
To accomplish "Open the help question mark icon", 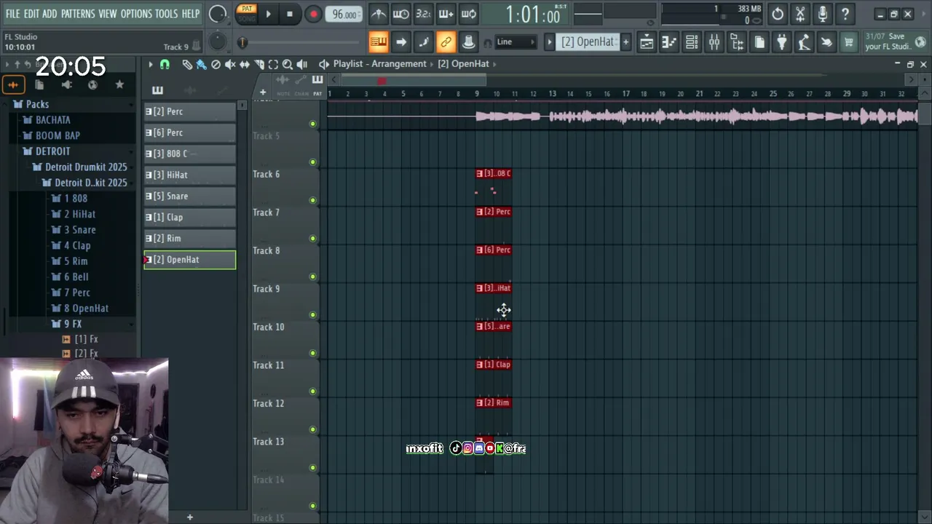I will click(x=845, y=14).
